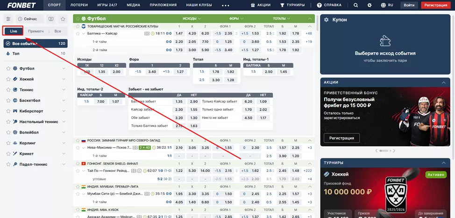Add Балтика — Кайсар match to favorites
Image resolution: width=455 pixels, height=218 pixels.
click(78, 34)
